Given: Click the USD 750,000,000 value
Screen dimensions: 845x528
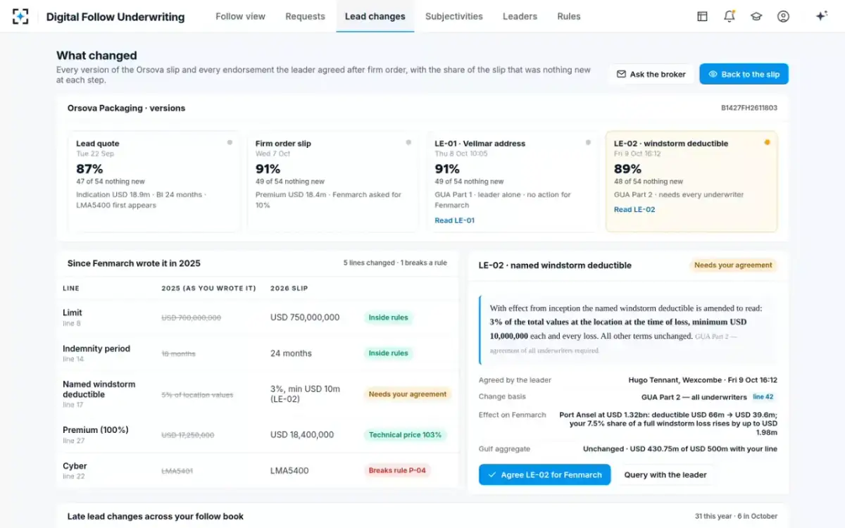Looking at the screenshot, I should point(305,318).
